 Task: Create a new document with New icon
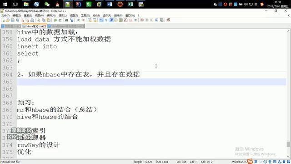tap(3, 20)
